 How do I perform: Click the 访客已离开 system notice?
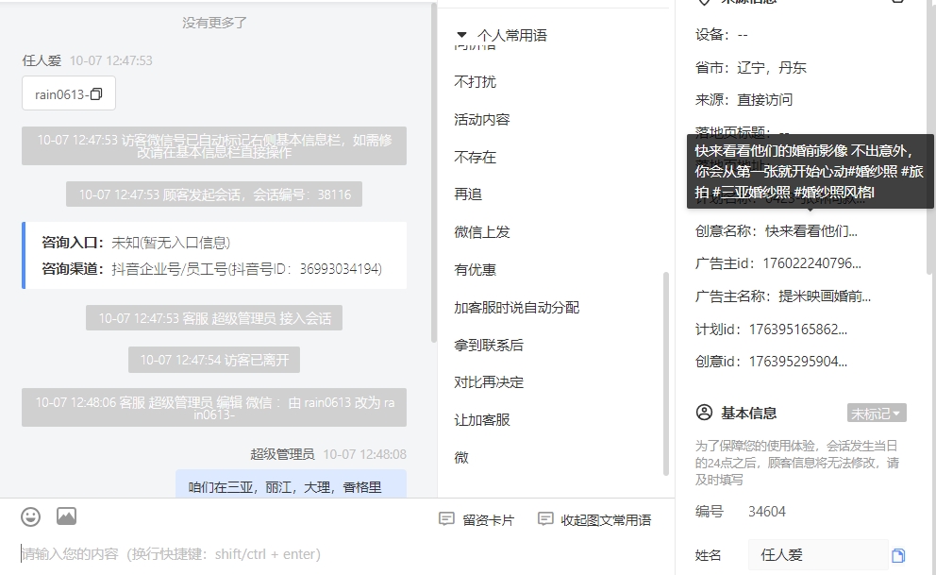(x=214, y=360)
